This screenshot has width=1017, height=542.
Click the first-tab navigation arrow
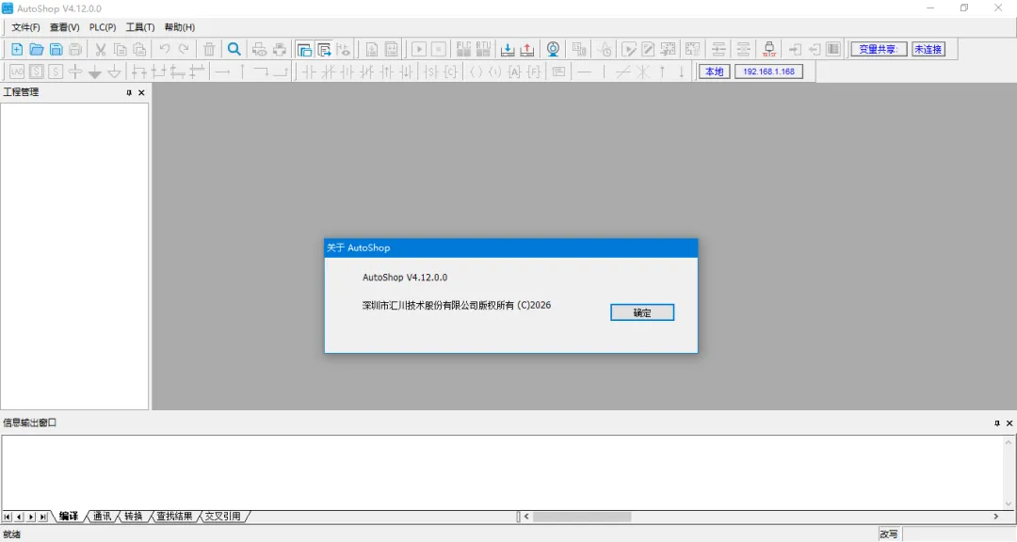8,517
